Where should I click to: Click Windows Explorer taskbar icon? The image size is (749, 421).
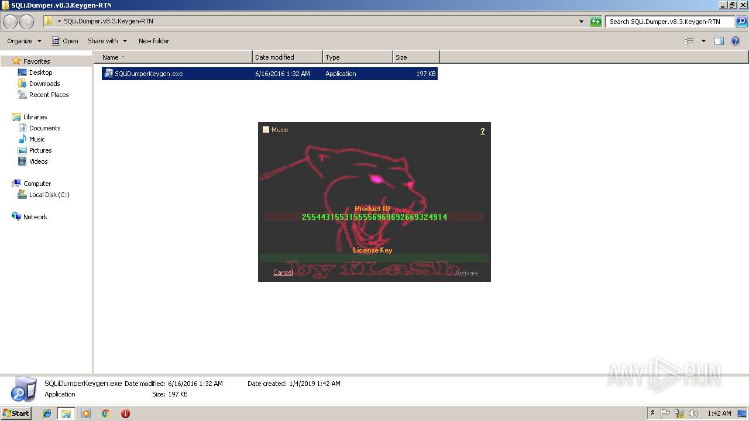[x=66, y=413]
